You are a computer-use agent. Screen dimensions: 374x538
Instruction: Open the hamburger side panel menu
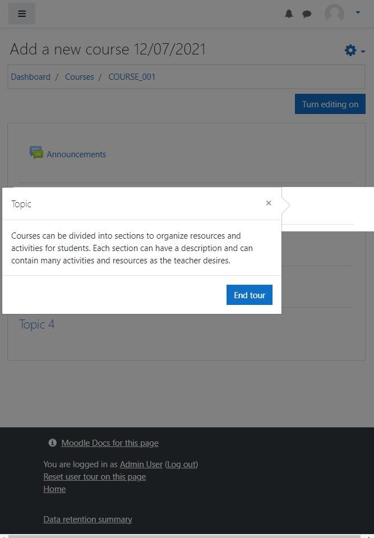pos(21,13)
